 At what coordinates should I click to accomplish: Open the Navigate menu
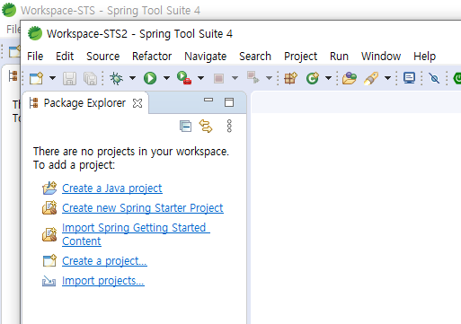pos(206,57)
